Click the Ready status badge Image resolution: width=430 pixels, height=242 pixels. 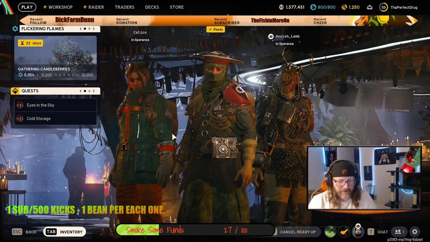coord(216,29)
